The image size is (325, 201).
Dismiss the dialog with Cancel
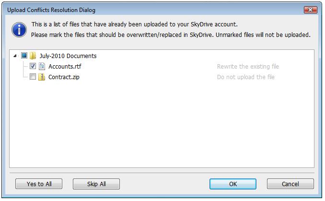290,184
